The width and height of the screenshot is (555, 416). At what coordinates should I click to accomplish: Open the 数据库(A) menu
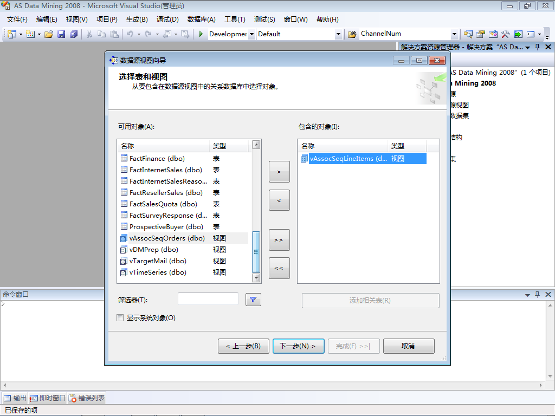pyautogui.click(x=201, y=19)
